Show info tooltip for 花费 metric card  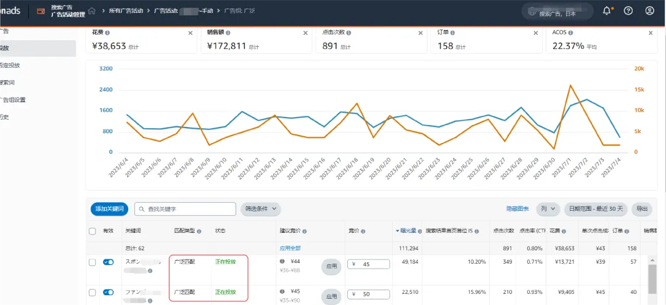click(107, 33)
